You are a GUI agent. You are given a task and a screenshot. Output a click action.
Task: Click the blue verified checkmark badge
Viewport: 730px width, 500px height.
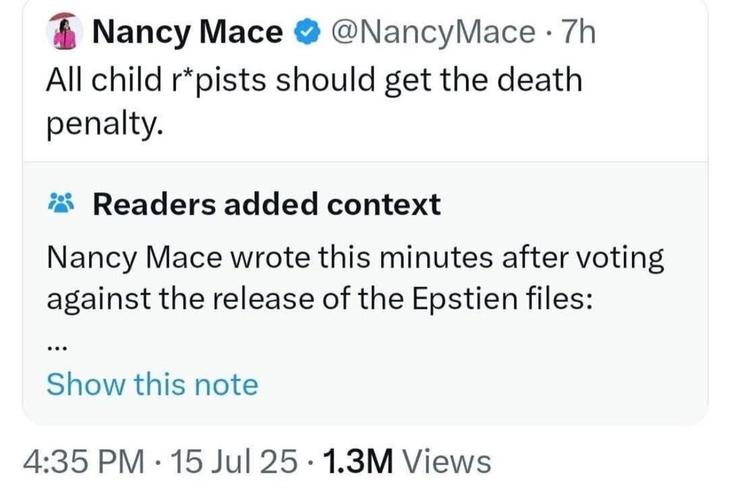point(307,33)
